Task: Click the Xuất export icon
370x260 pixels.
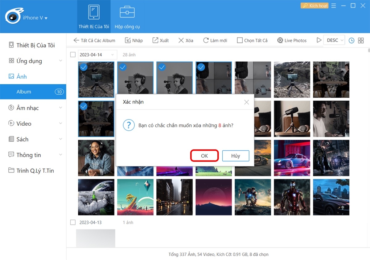Action: click(156, 40)
